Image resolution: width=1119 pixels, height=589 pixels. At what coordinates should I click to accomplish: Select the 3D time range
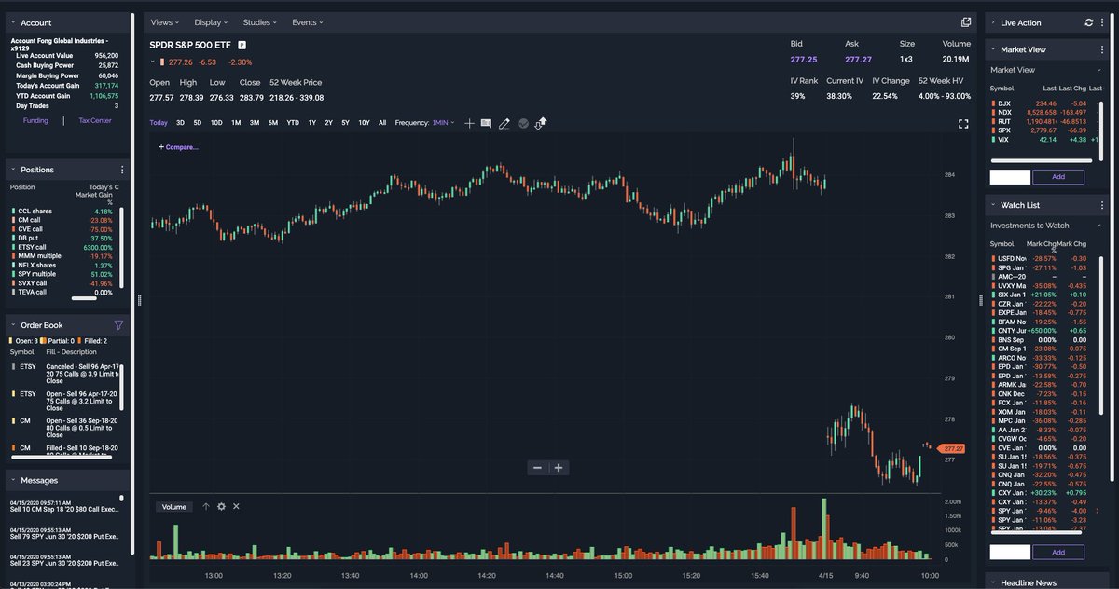[x=180, y=123]
